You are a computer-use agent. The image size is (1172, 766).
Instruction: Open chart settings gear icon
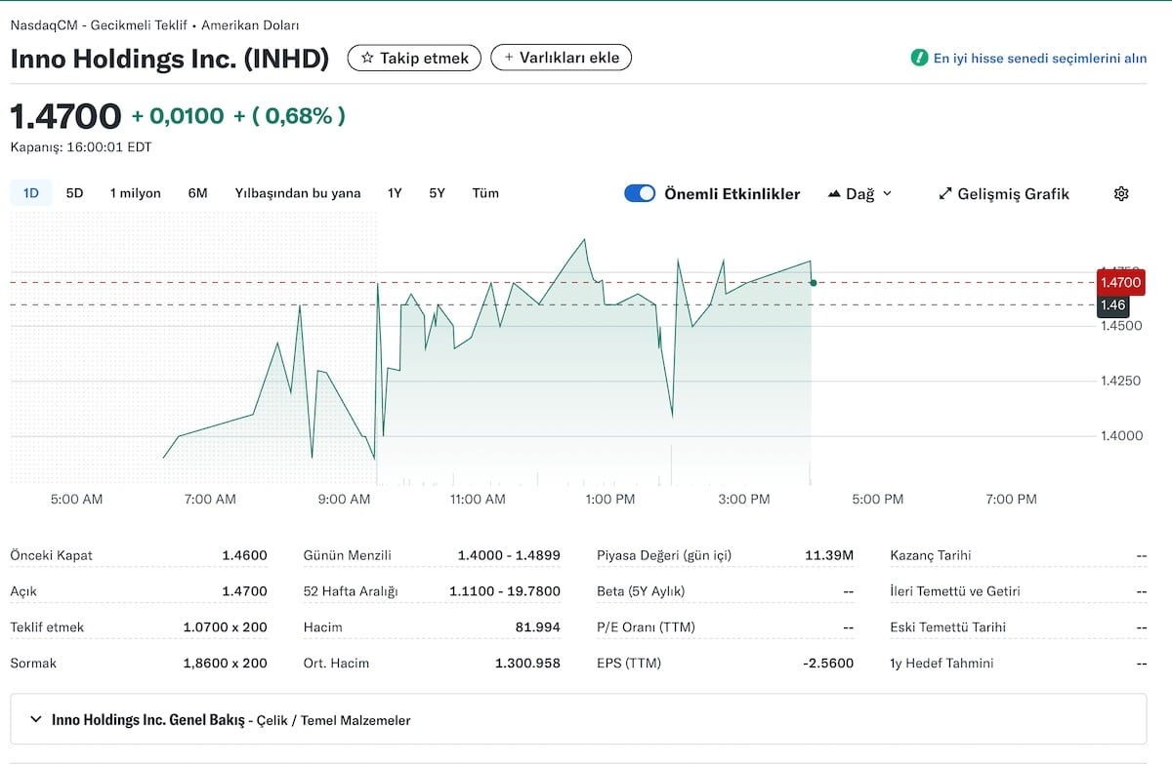(x=1121, y=193)
